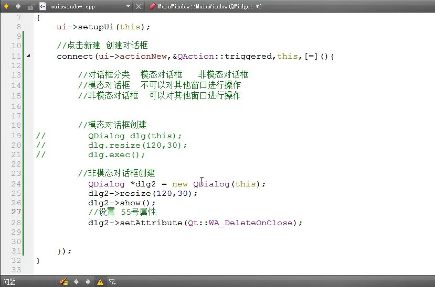Open the MainWindow::MainWindow symbol selector
The width and height of the screenshot is (435, 287).
coord(206,6)
